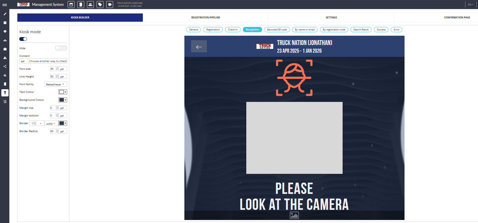The width and height of the screenshot is (478, 223).
Task: Open the Text Colour swatch picker
Action: tap(62, 92)
